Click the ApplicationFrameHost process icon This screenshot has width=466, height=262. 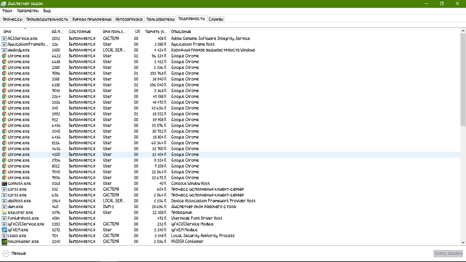4,44
